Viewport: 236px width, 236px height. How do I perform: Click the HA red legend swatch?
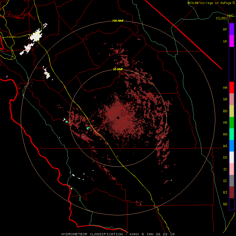click(x=232, y=88)
